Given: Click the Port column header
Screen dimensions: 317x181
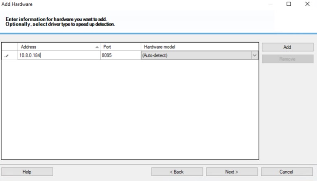Looking at the screenshot, I should tap(120, 47).
